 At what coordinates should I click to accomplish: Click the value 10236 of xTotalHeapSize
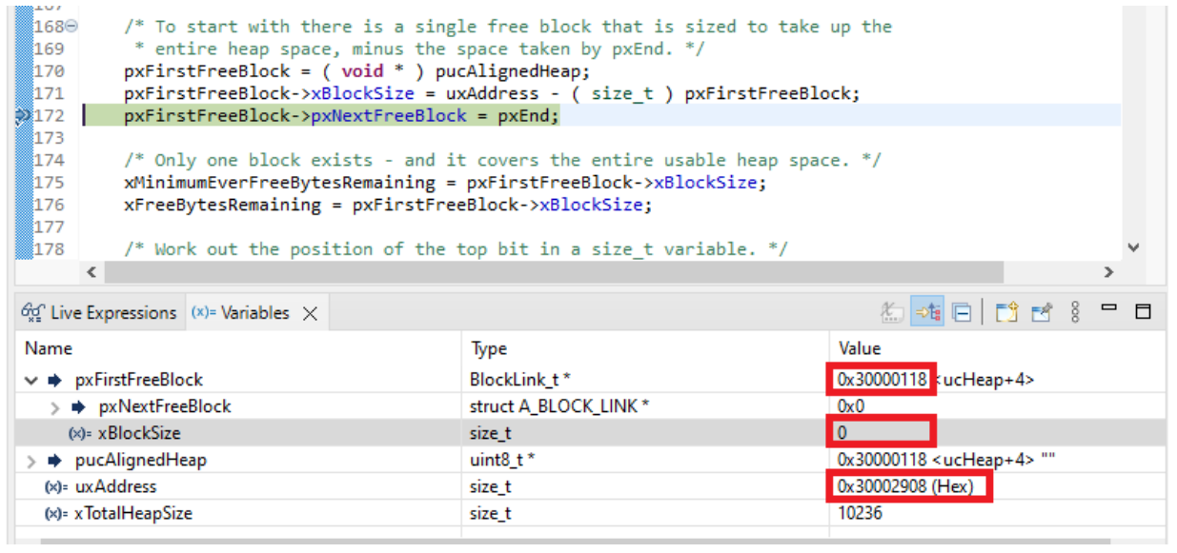(860, 514)
